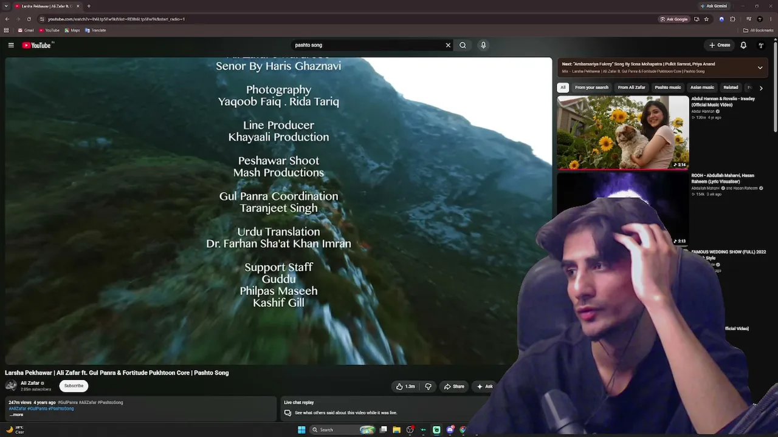
Task: Bookmark this page with the star icon
Action: [x=706, y=19]
